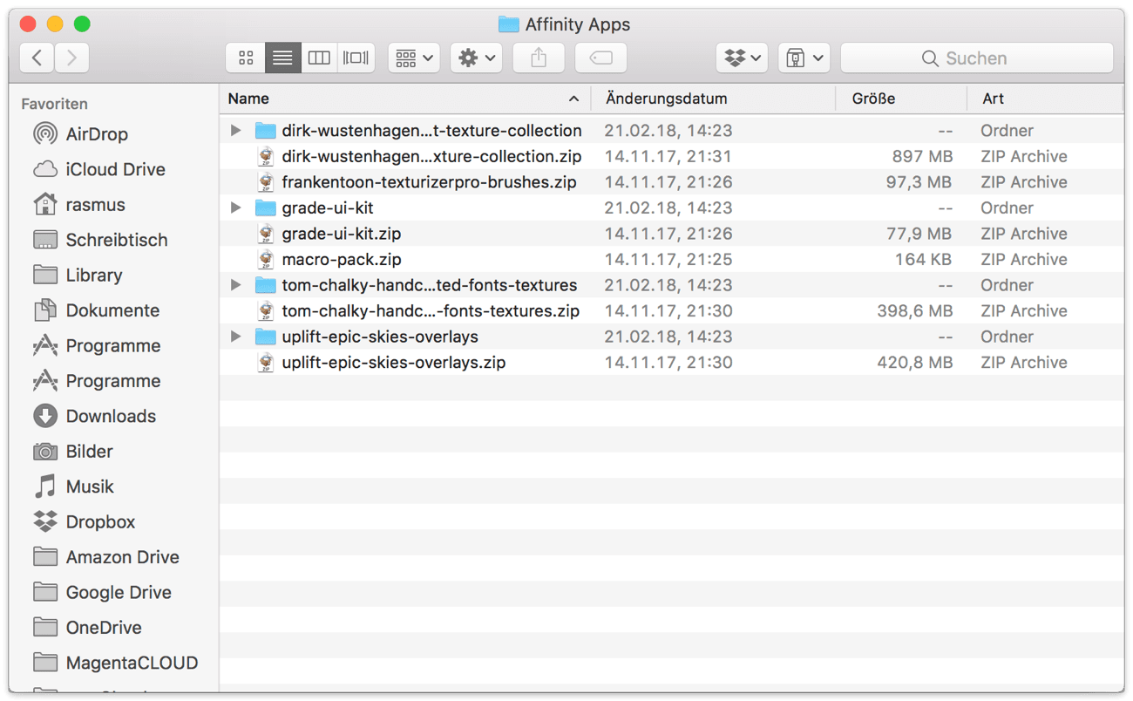
Task: Sort by the Art column header
Action: (x=1045, y=99)
